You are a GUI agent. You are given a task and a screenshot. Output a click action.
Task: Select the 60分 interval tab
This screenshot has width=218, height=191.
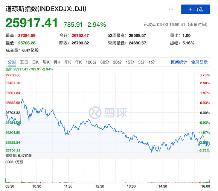105,62
